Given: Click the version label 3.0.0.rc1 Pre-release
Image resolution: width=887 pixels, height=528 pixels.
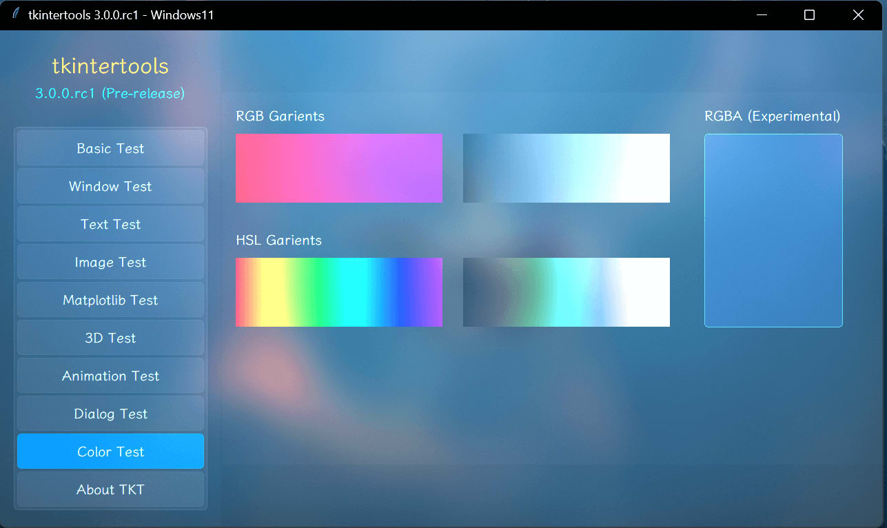Looking at the screenshot, I should [110, 93].
